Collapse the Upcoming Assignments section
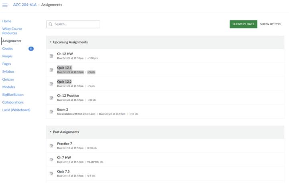289x183 pixels. pos(51,42)
